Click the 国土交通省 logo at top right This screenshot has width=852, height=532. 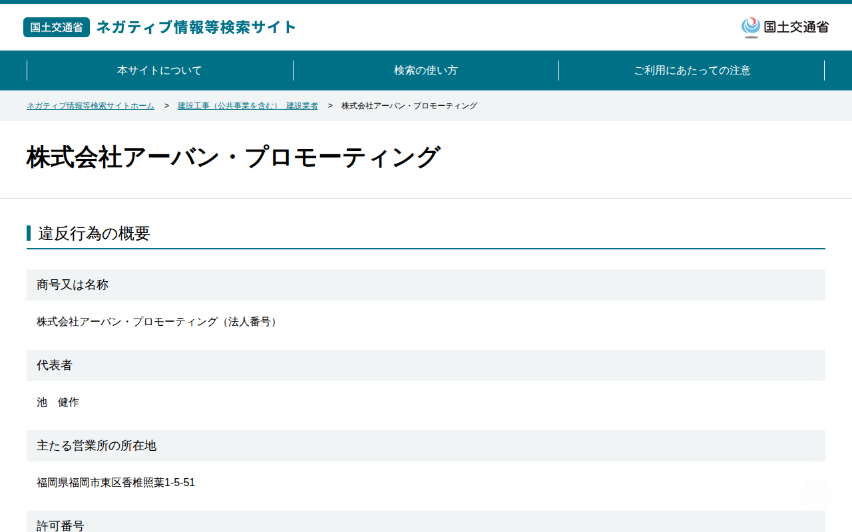(785, 27)
